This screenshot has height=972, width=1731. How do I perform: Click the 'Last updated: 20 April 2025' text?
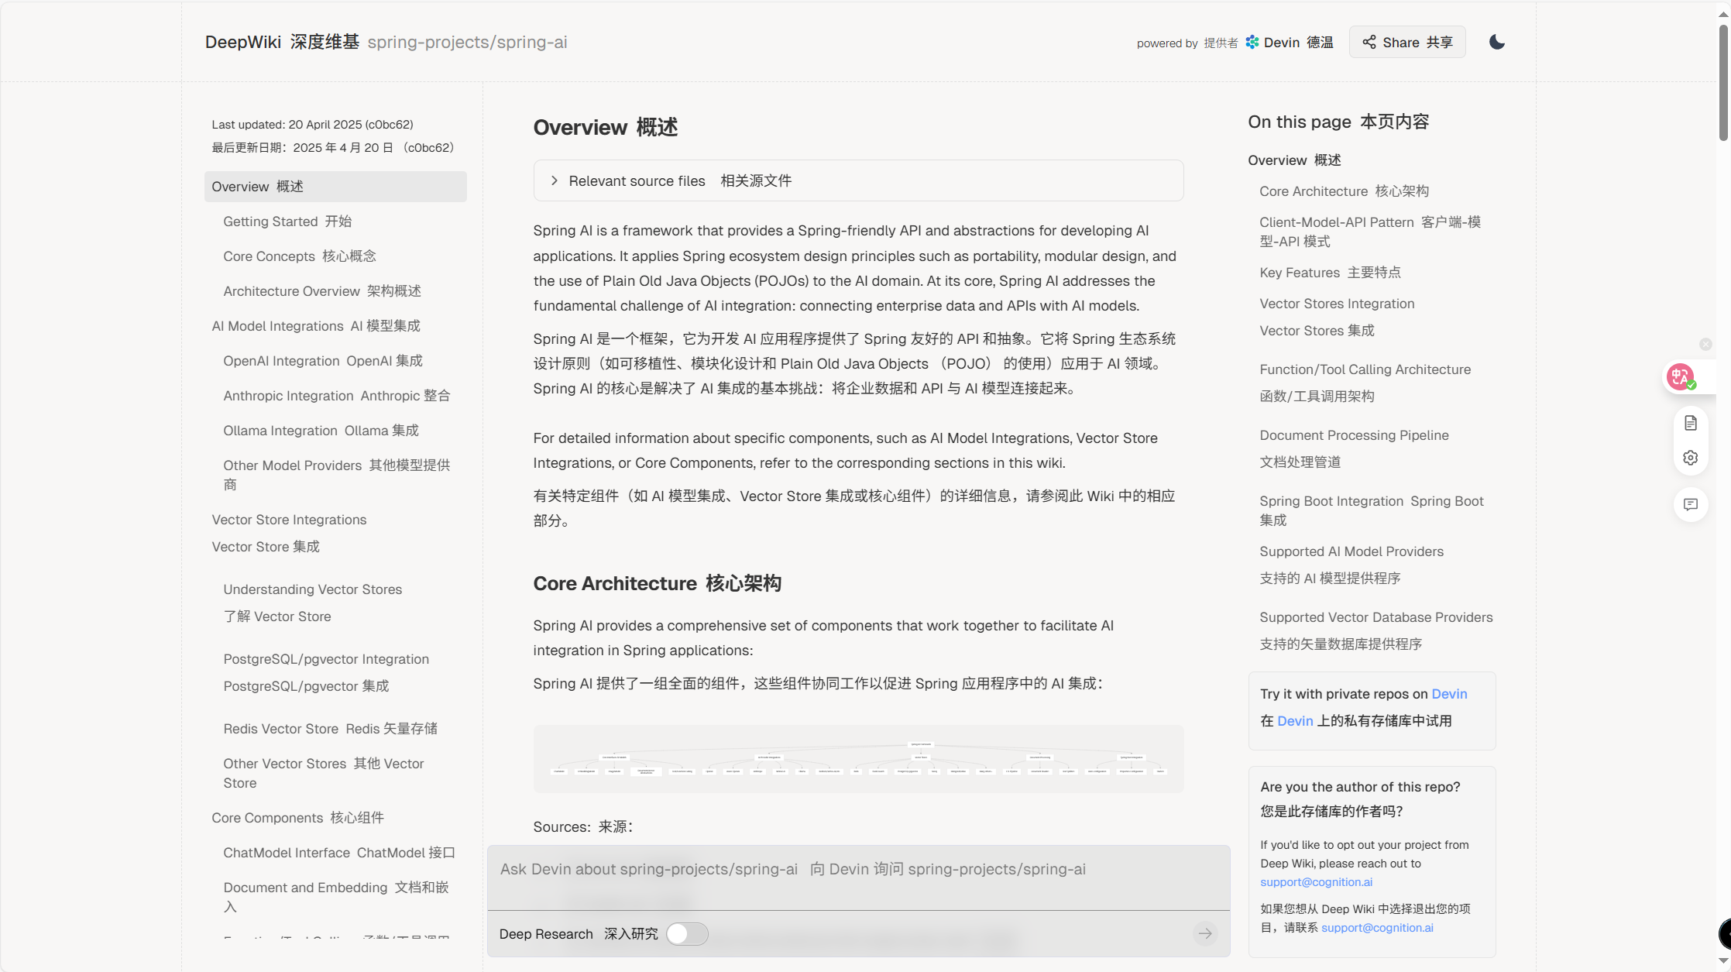(x=312, y=125)
